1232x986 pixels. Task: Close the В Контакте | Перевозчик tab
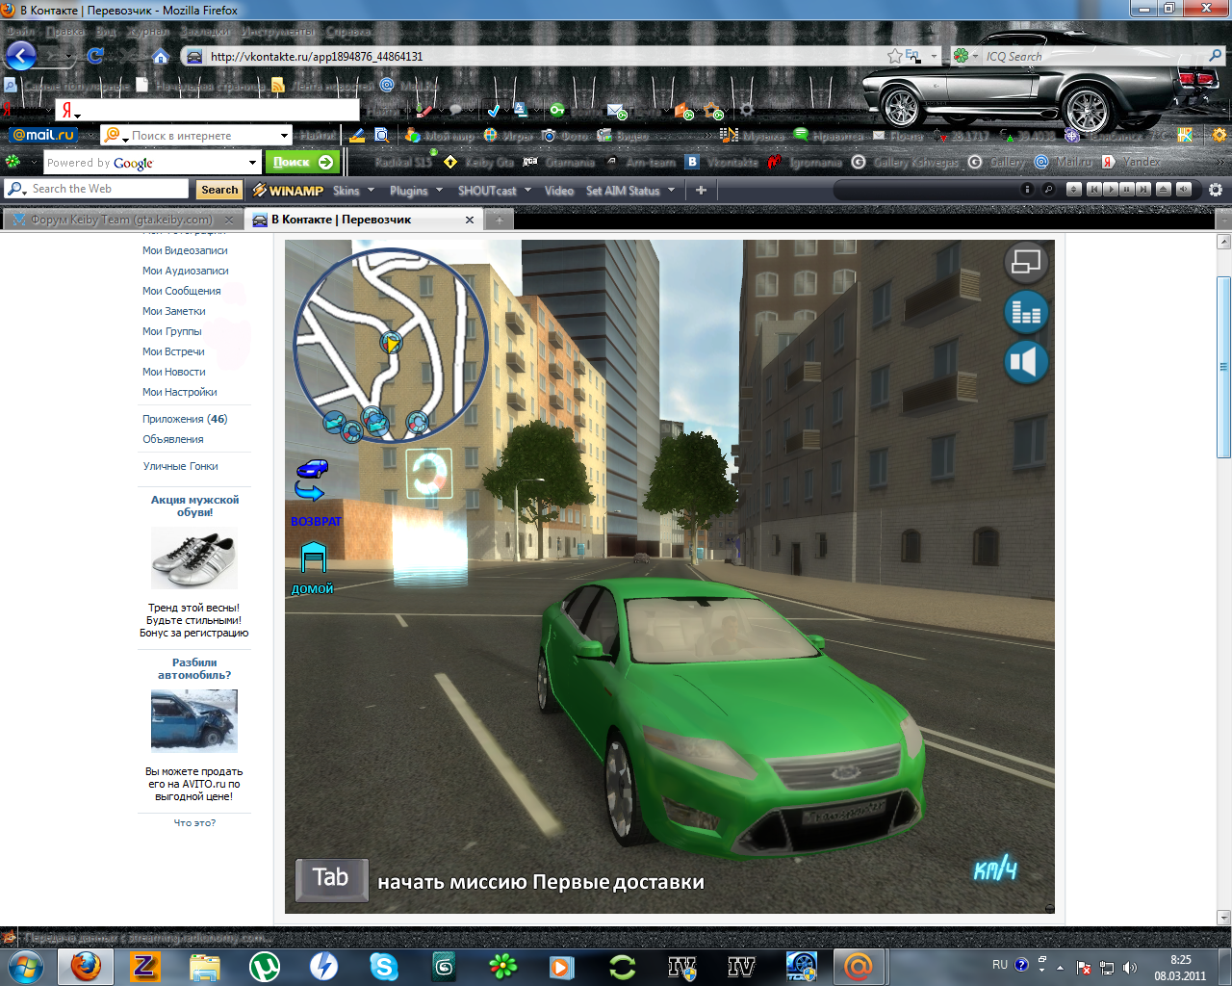pos(470,220)
